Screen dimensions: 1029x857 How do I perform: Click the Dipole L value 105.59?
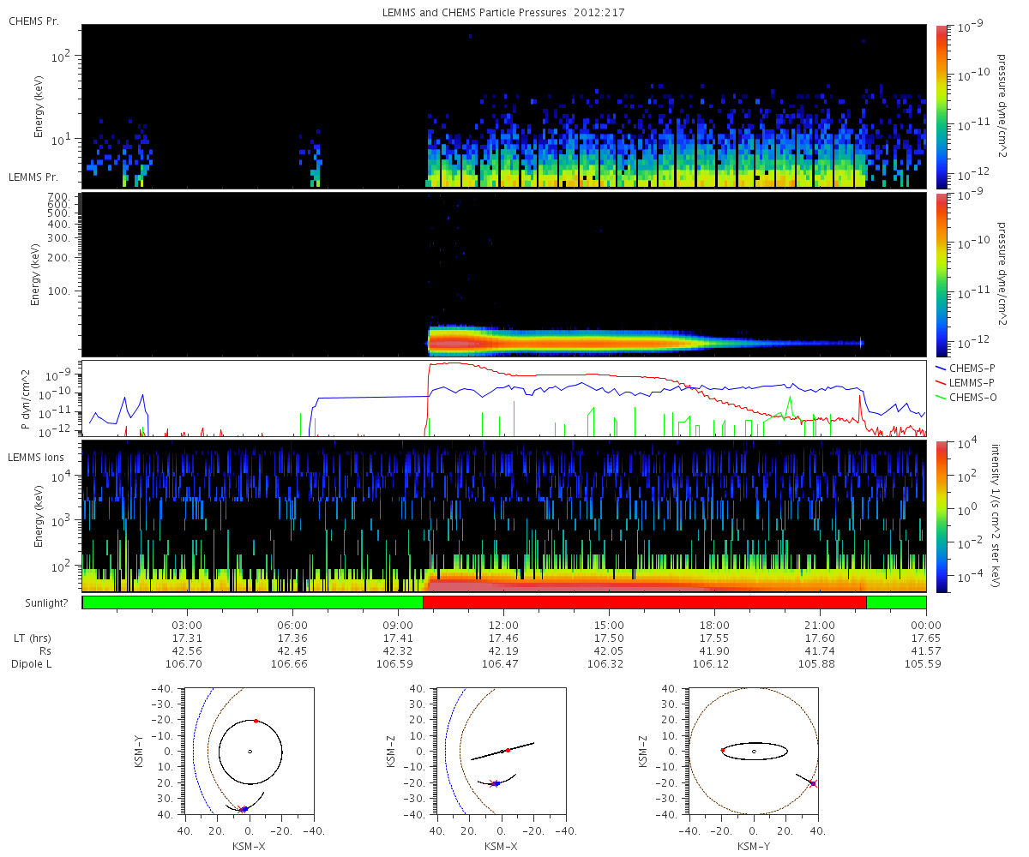[x=926, y=664]
